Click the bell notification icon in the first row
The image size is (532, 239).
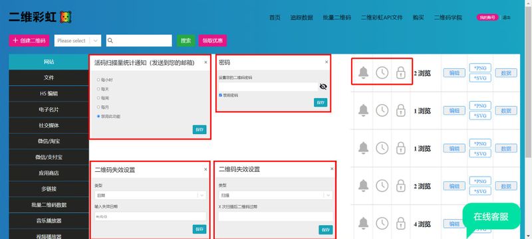coord(363,72)
